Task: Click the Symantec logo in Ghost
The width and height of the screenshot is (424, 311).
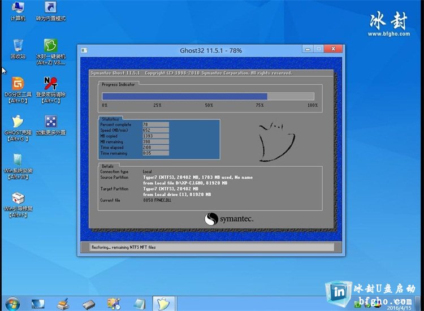Action: click(229, 219)
